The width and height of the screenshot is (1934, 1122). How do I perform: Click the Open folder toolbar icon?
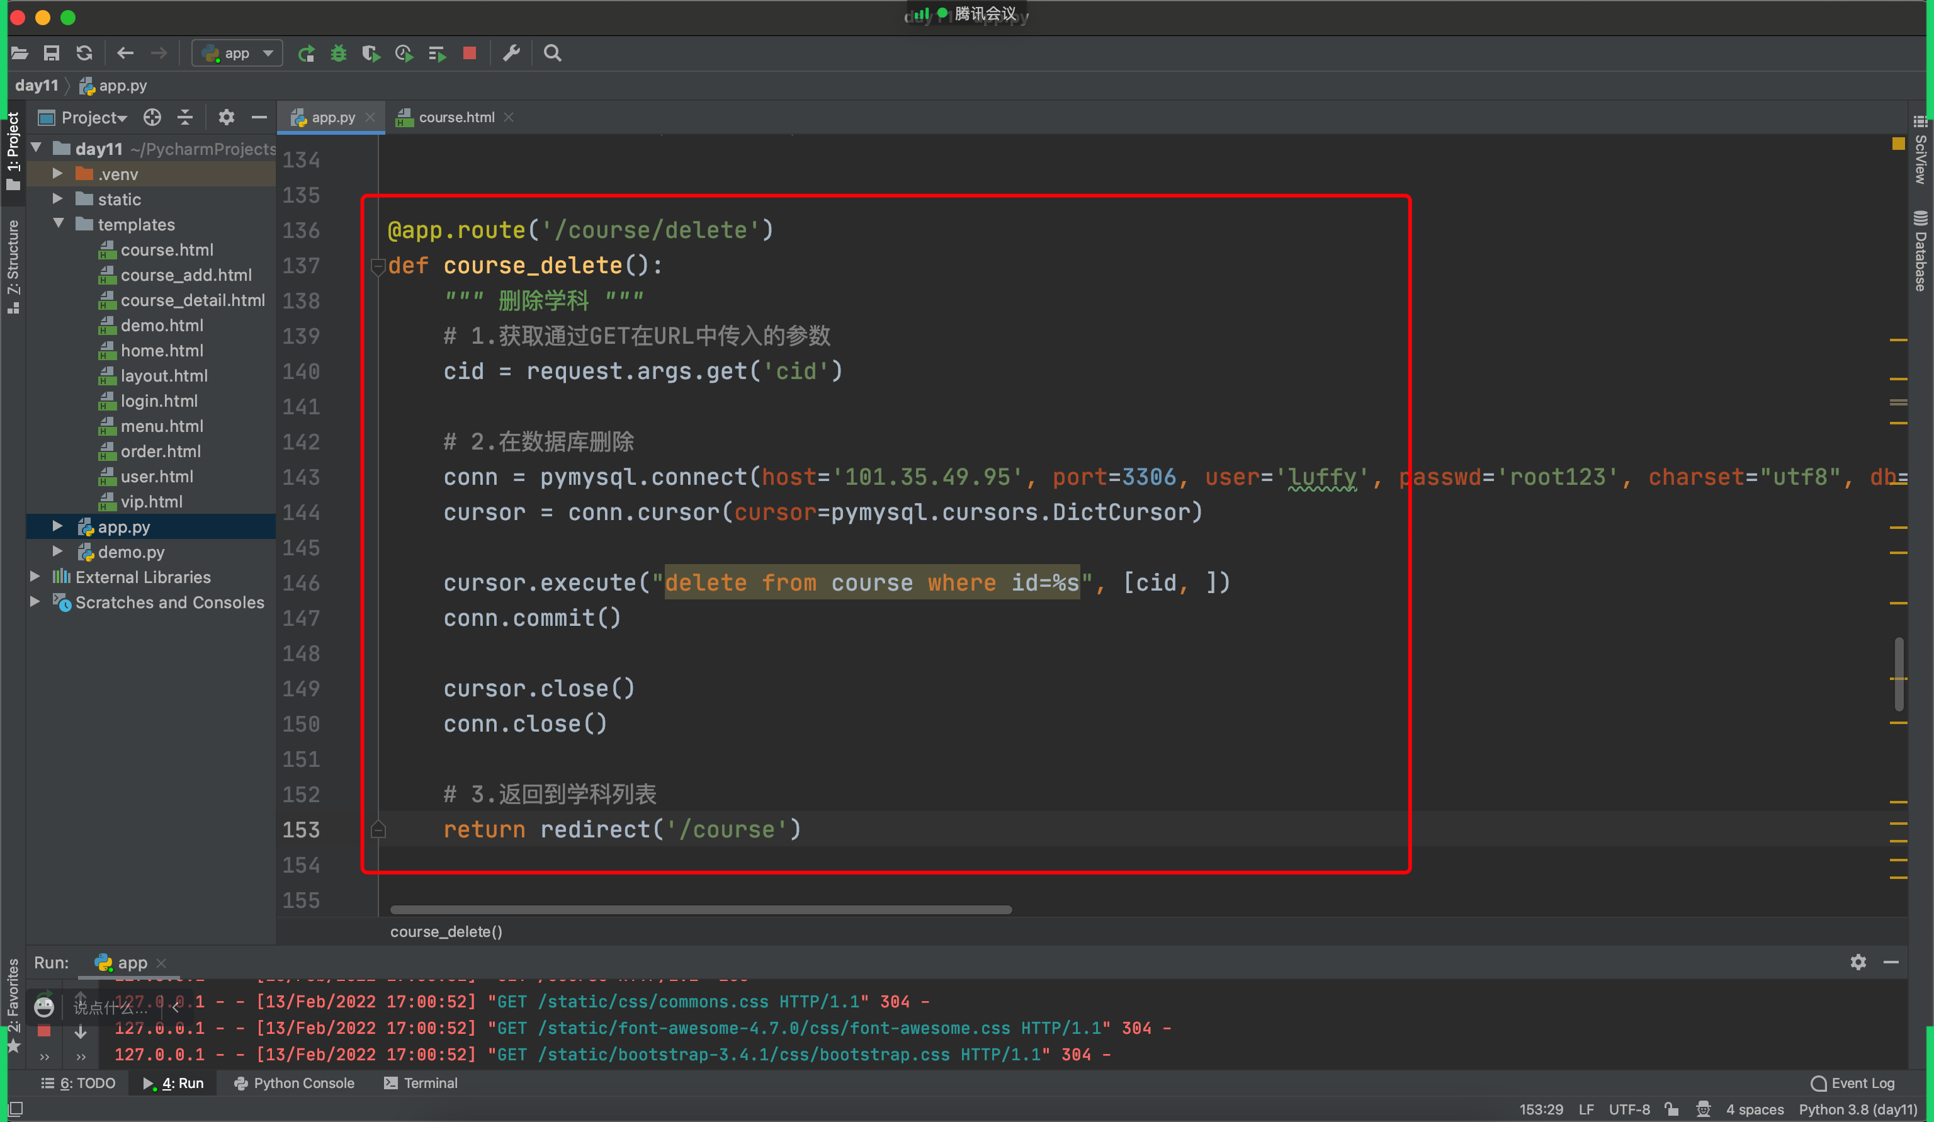(19, 53)
